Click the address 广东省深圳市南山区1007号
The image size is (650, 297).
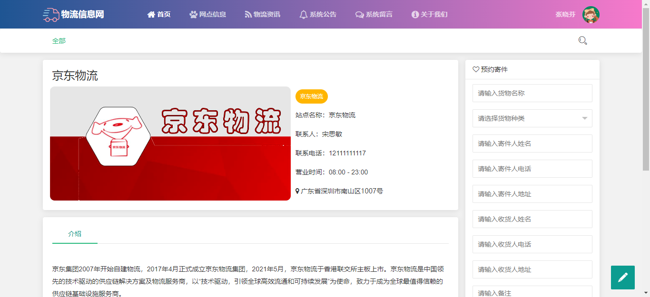click(x=342, y=191)
